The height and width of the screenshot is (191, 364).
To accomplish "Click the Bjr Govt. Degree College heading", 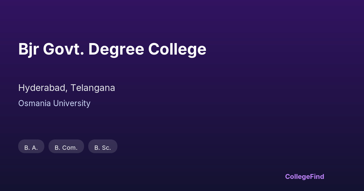I will [112, 49].
